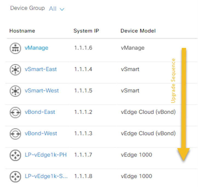Open the Device Group All dropdown
The image size is (198, 187).
57,9
